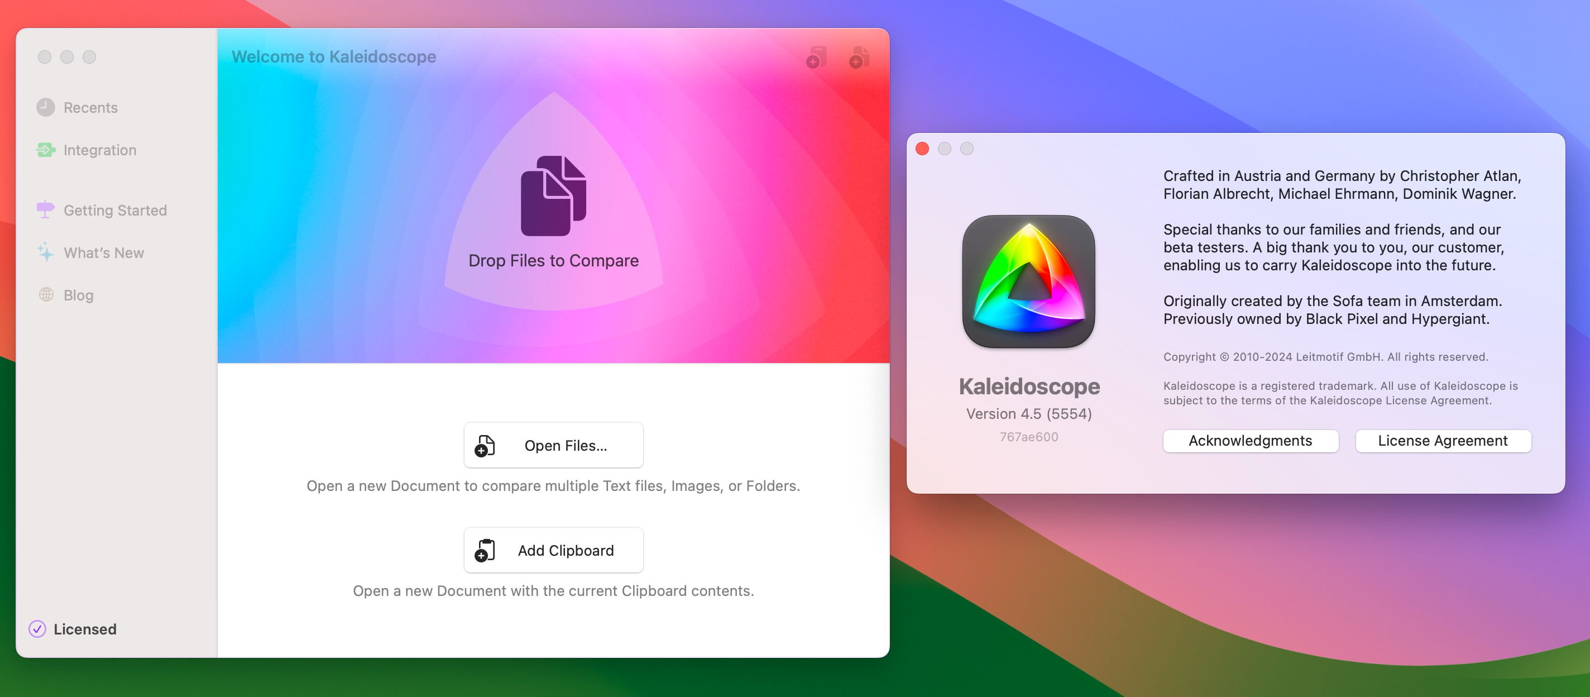Click the Licensed checkmark badge icon
The height and width of the screenshot is (697, 1590).
tap(37, 628)
